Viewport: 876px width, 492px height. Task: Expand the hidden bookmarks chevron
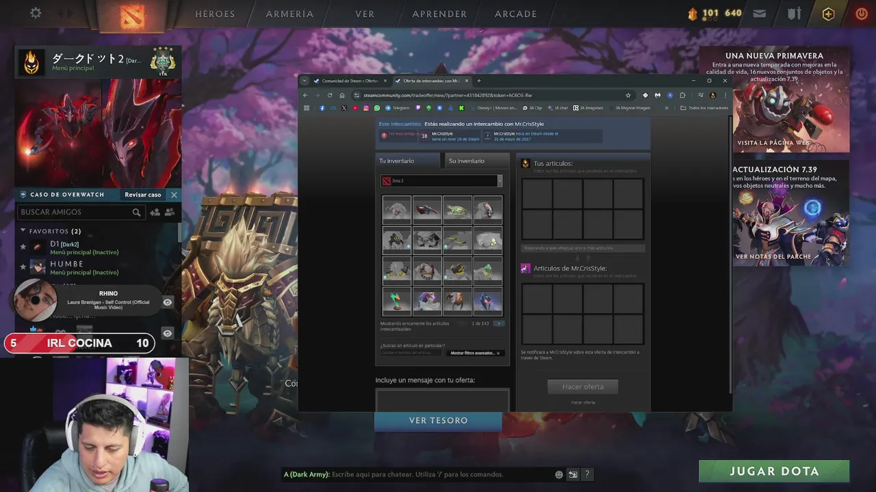pyautogui.click(x=667, y=108)
